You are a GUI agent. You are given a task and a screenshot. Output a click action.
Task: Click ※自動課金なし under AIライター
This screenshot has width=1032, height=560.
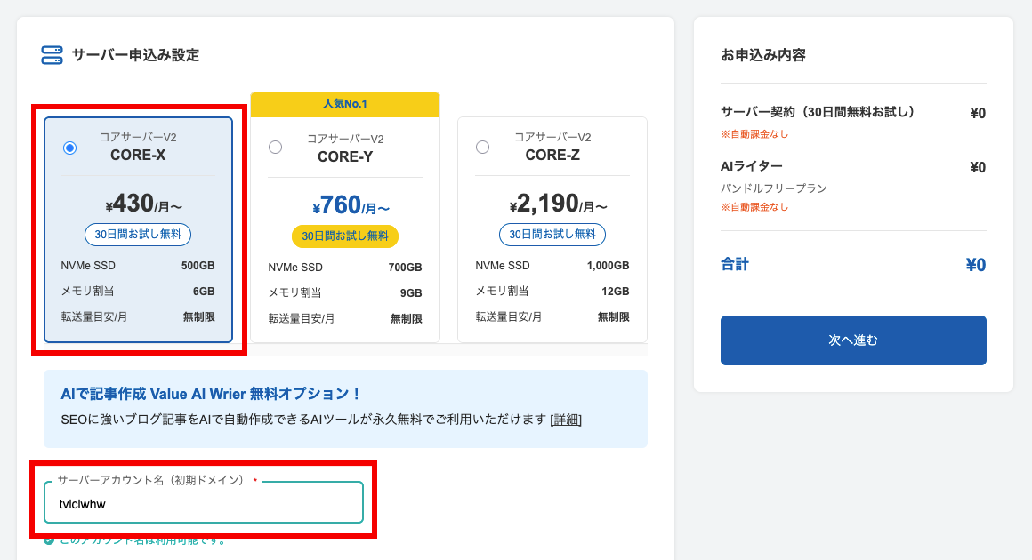coord(754,207)
